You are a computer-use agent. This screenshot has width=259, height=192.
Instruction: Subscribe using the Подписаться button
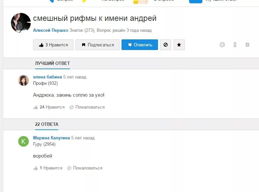click(x=97, y=45)
